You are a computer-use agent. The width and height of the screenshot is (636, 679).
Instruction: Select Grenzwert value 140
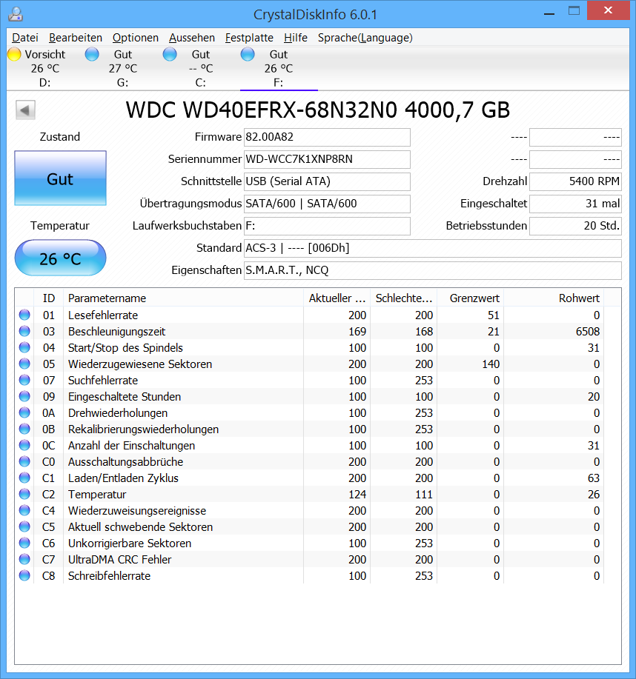pos(491,364)
